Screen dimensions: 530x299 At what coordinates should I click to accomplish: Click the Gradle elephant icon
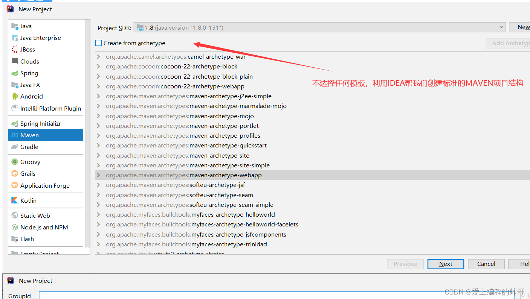pos(15,147)
